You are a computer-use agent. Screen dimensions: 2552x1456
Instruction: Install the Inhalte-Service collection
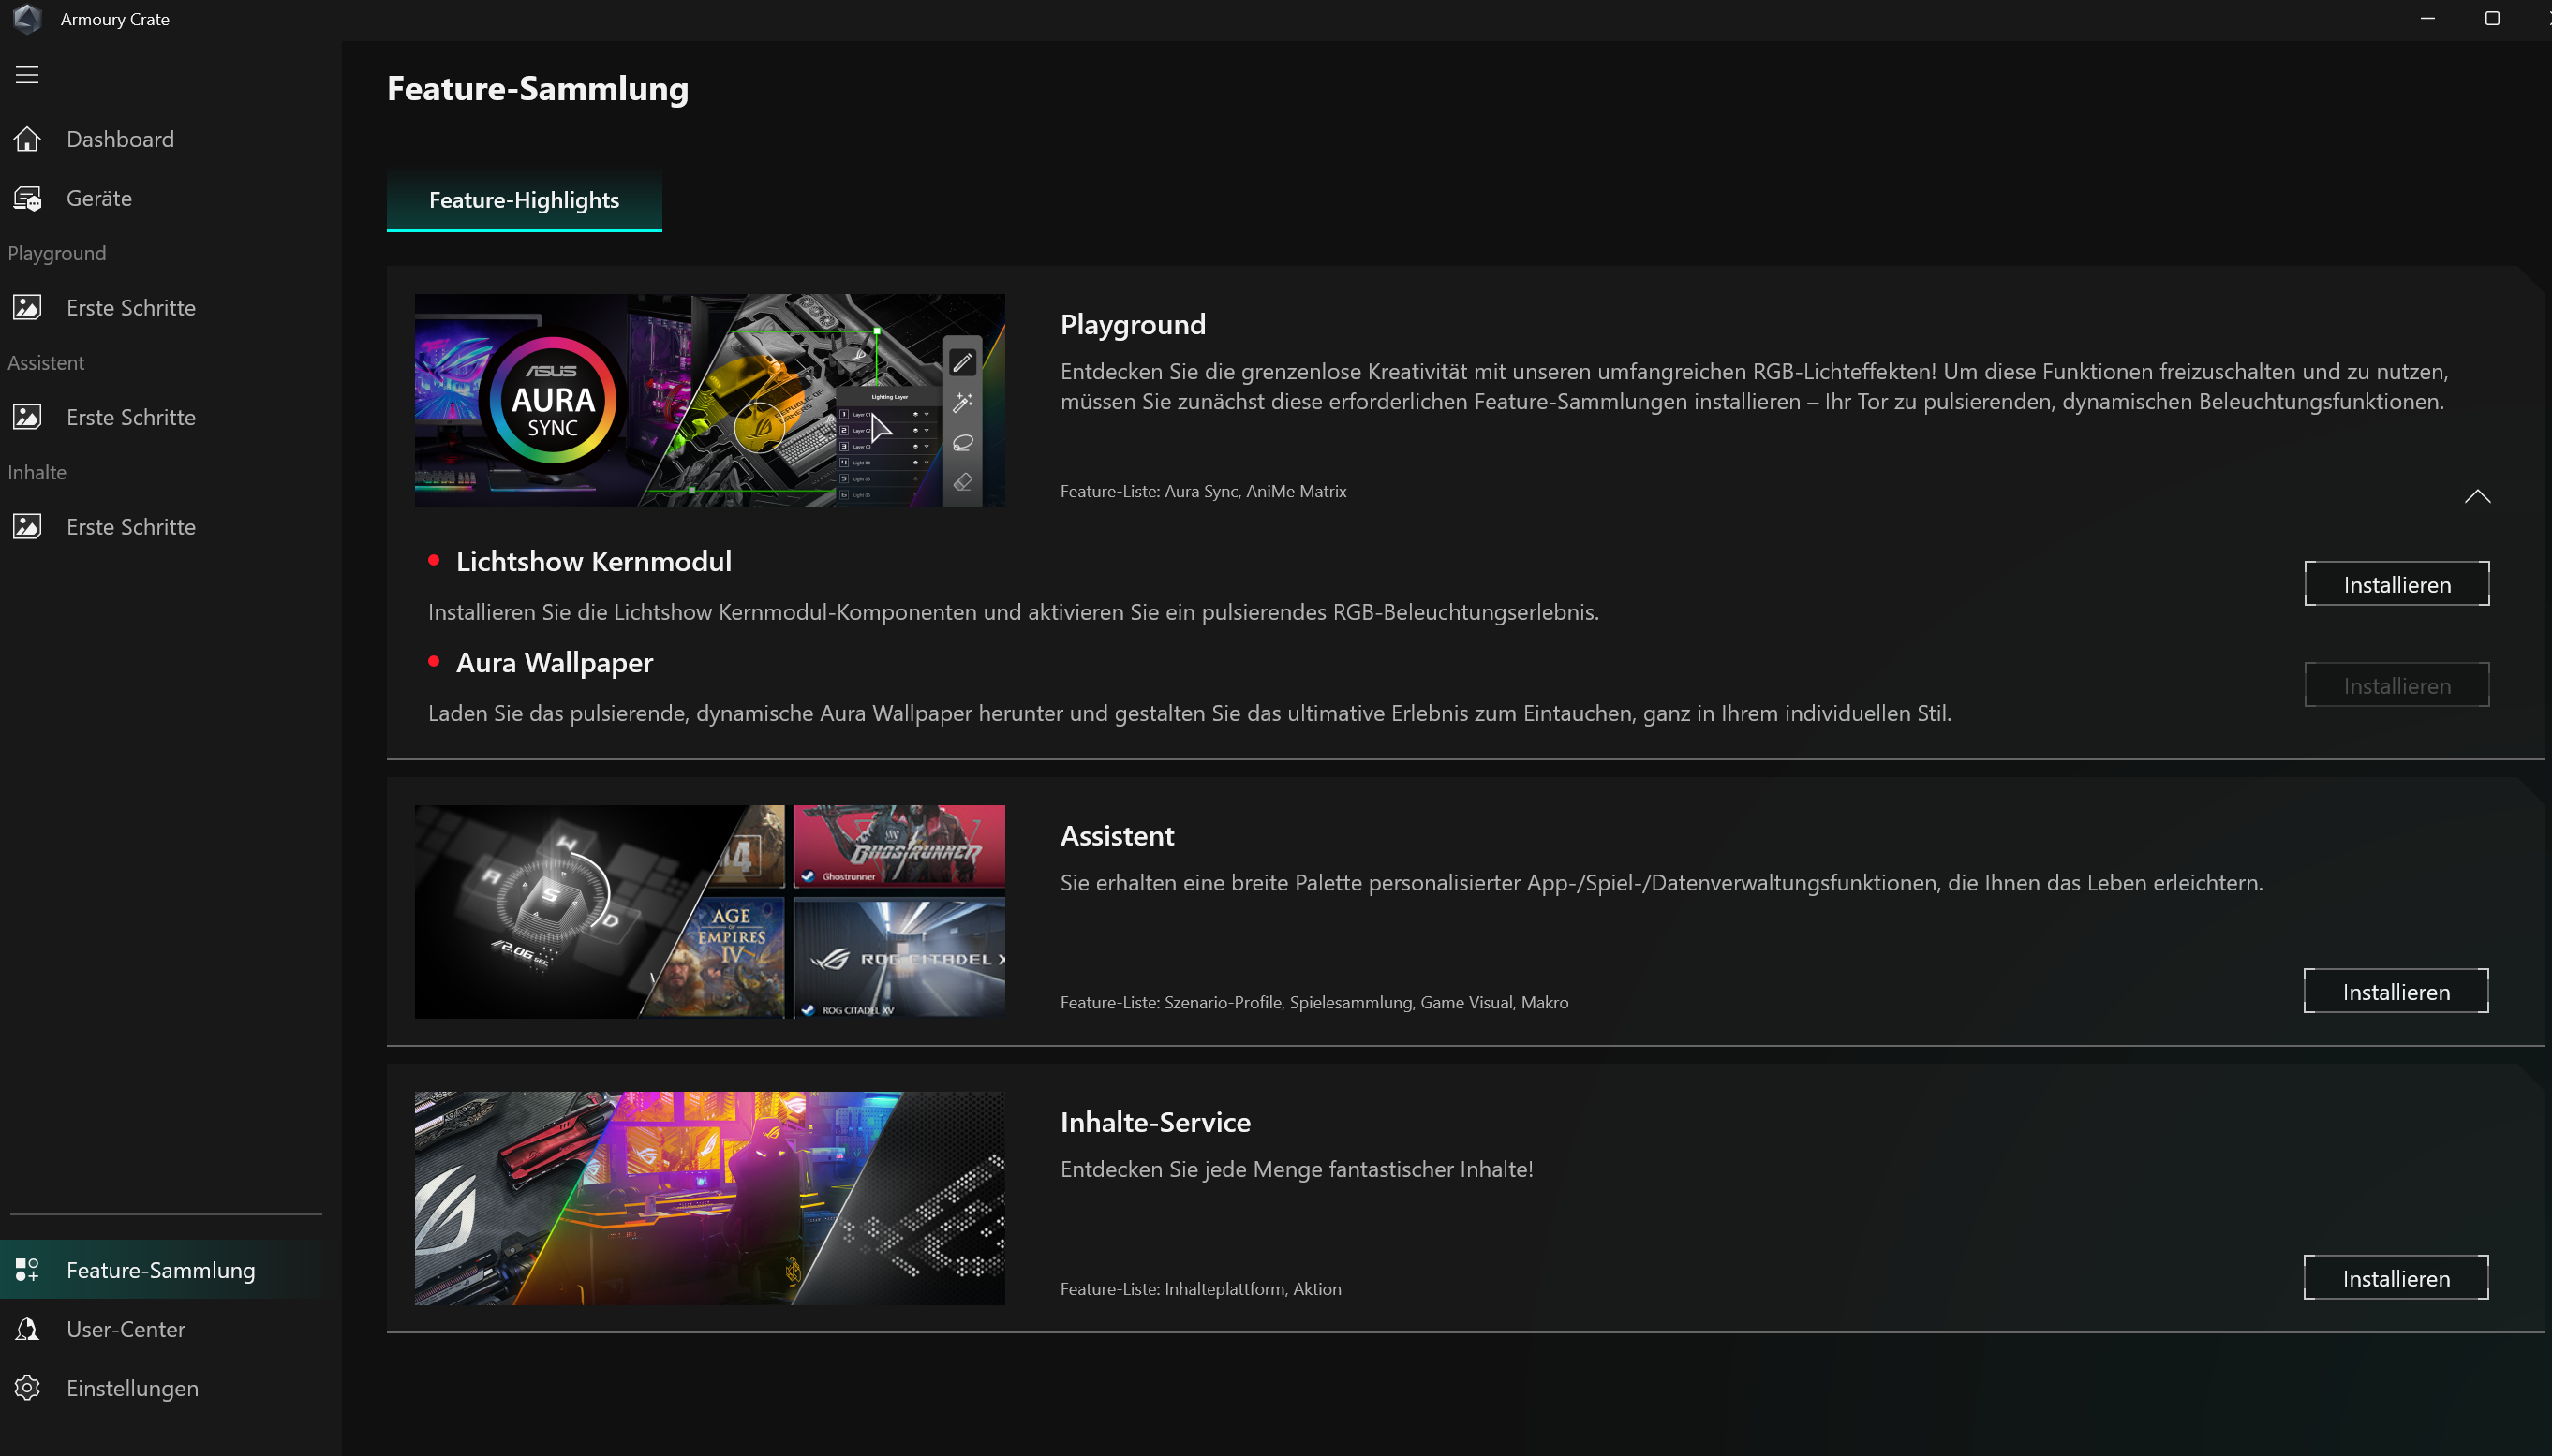click(x=2395, y=1277)
